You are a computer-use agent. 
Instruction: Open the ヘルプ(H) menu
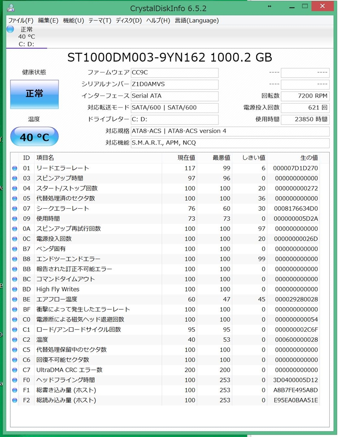pos(158,20)
